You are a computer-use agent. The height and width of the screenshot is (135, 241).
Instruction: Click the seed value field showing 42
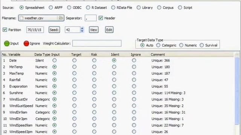[x=73, y=30]
